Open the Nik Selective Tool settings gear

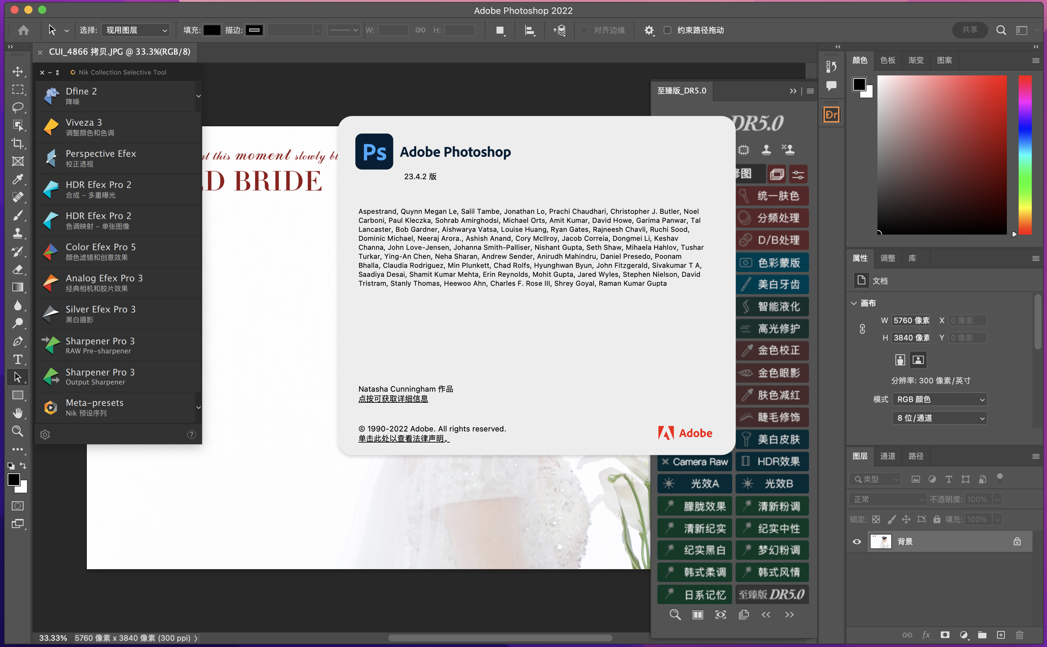45,434
